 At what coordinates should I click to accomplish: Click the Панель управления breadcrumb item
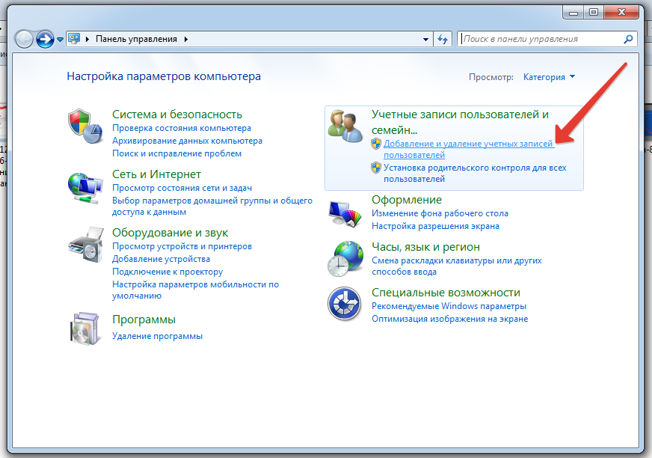[x=138, y=39]
